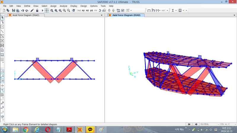The image size is (237, 133).
Task: Open the File menu
Action: (5, 6)
